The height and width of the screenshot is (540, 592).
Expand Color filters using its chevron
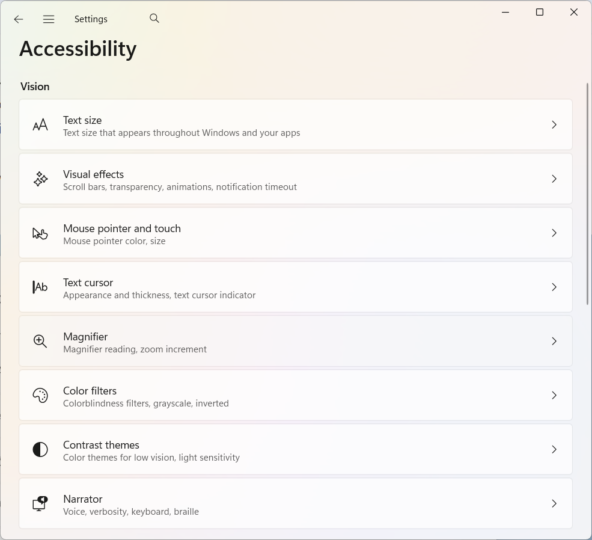554,396
